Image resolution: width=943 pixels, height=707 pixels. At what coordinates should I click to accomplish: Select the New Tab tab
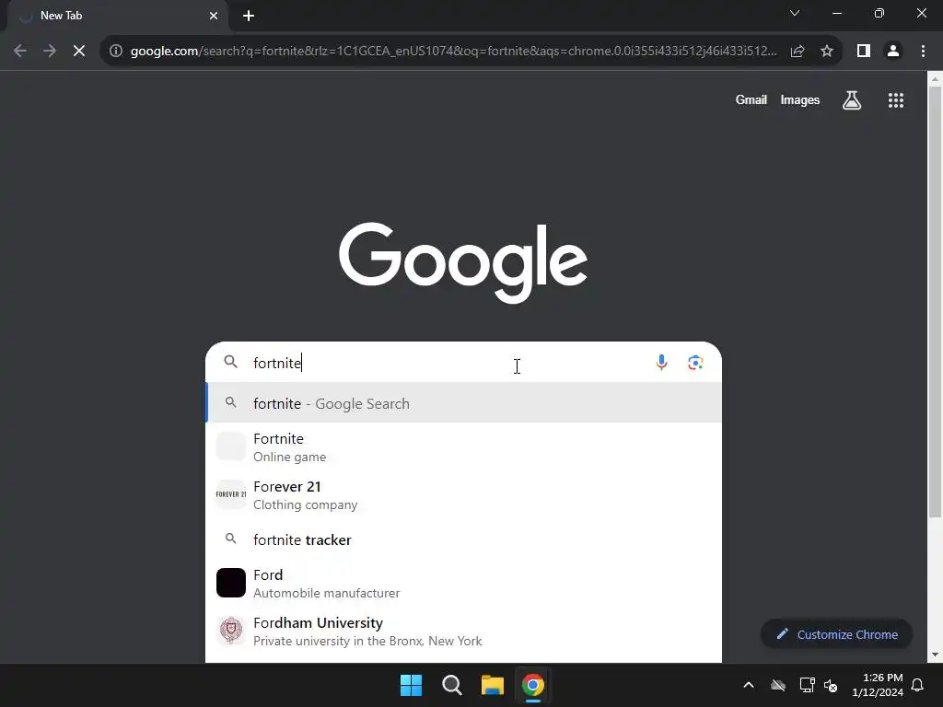tap(117, 17)
